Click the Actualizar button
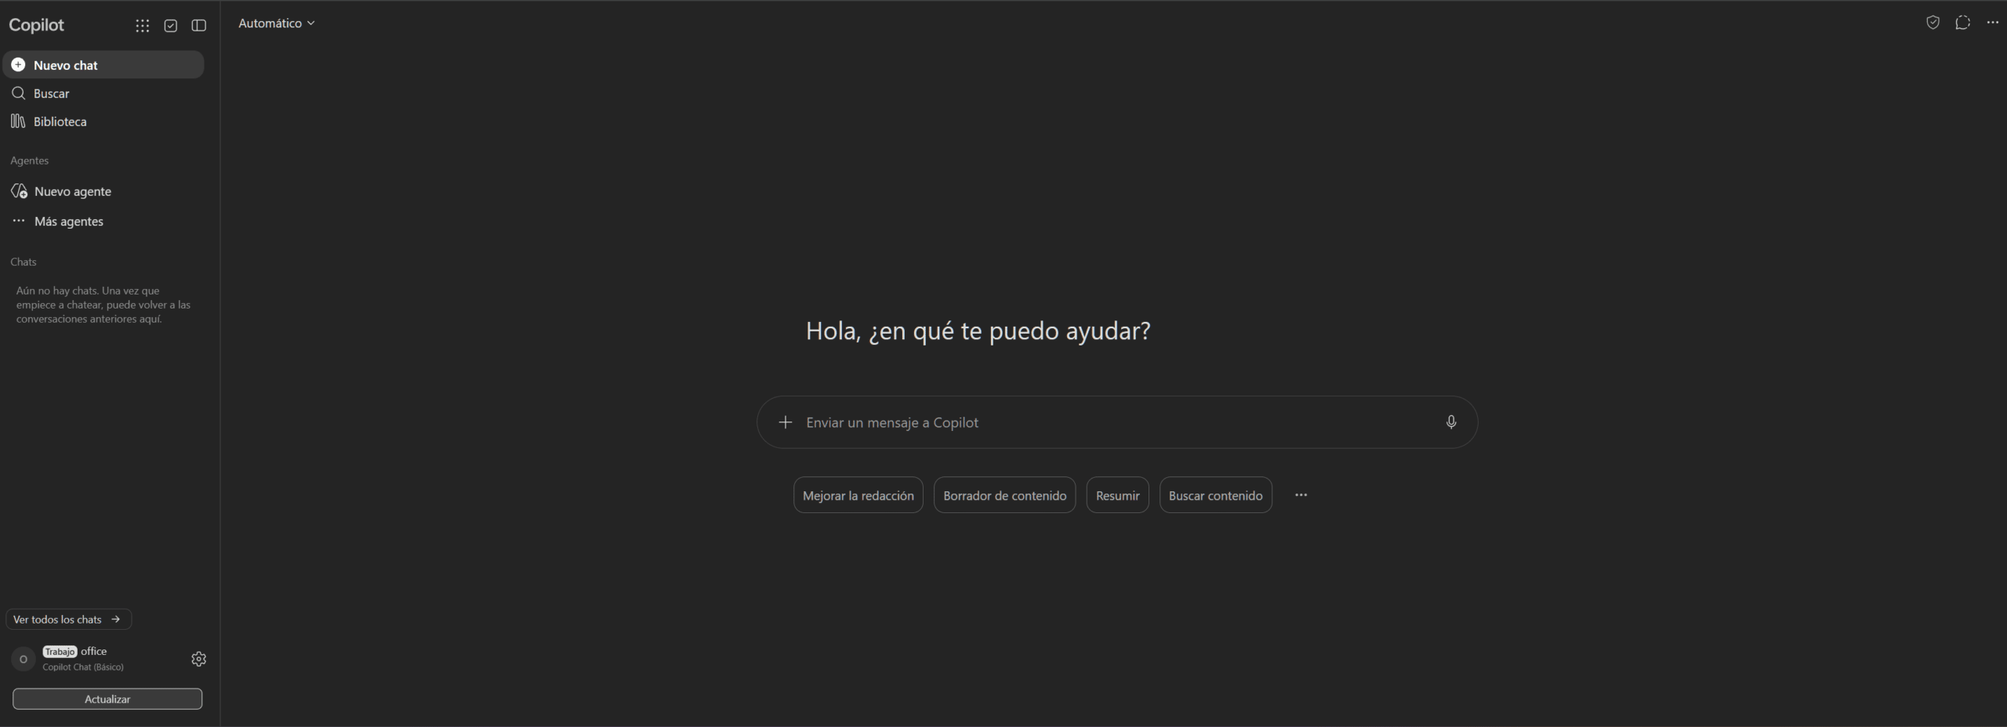2007x727 pixels. (107, 699)
